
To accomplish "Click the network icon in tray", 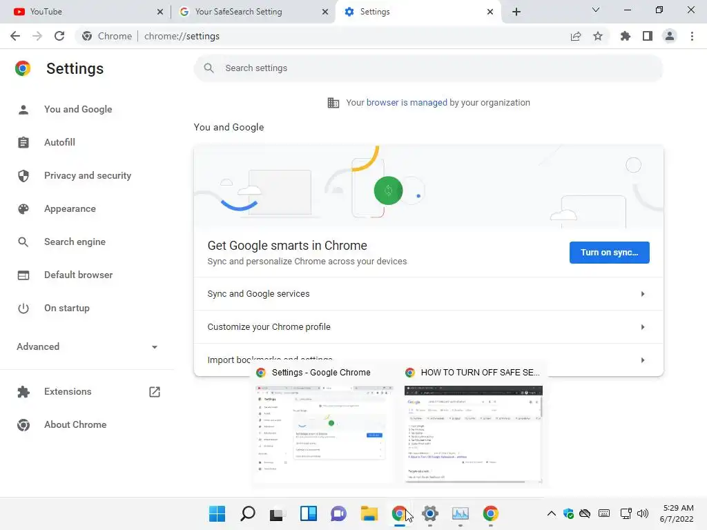I will [x=626, y=513].
